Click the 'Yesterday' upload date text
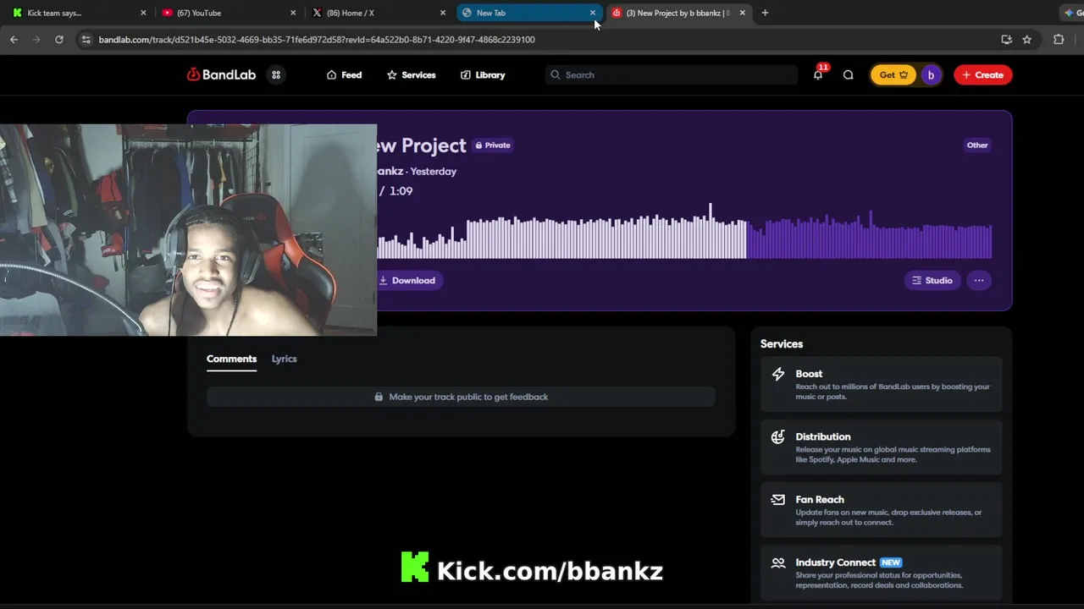The image size is (1084, 609). click(x=433, y=171)
